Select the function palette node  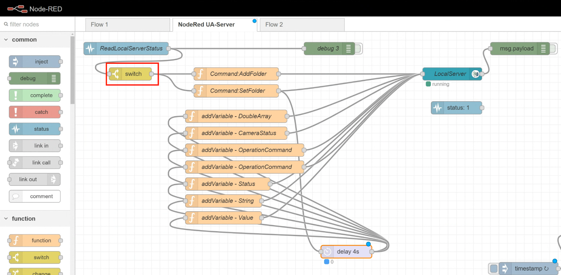(x=35, y=241)
